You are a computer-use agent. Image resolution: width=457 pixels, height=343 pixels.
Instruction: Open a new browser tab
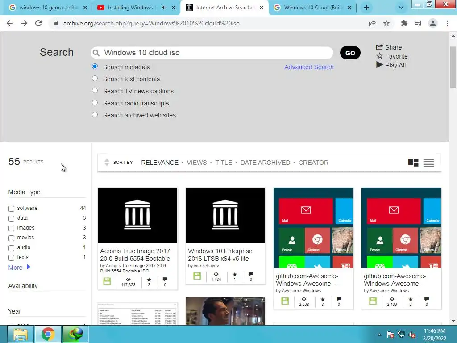366,8
